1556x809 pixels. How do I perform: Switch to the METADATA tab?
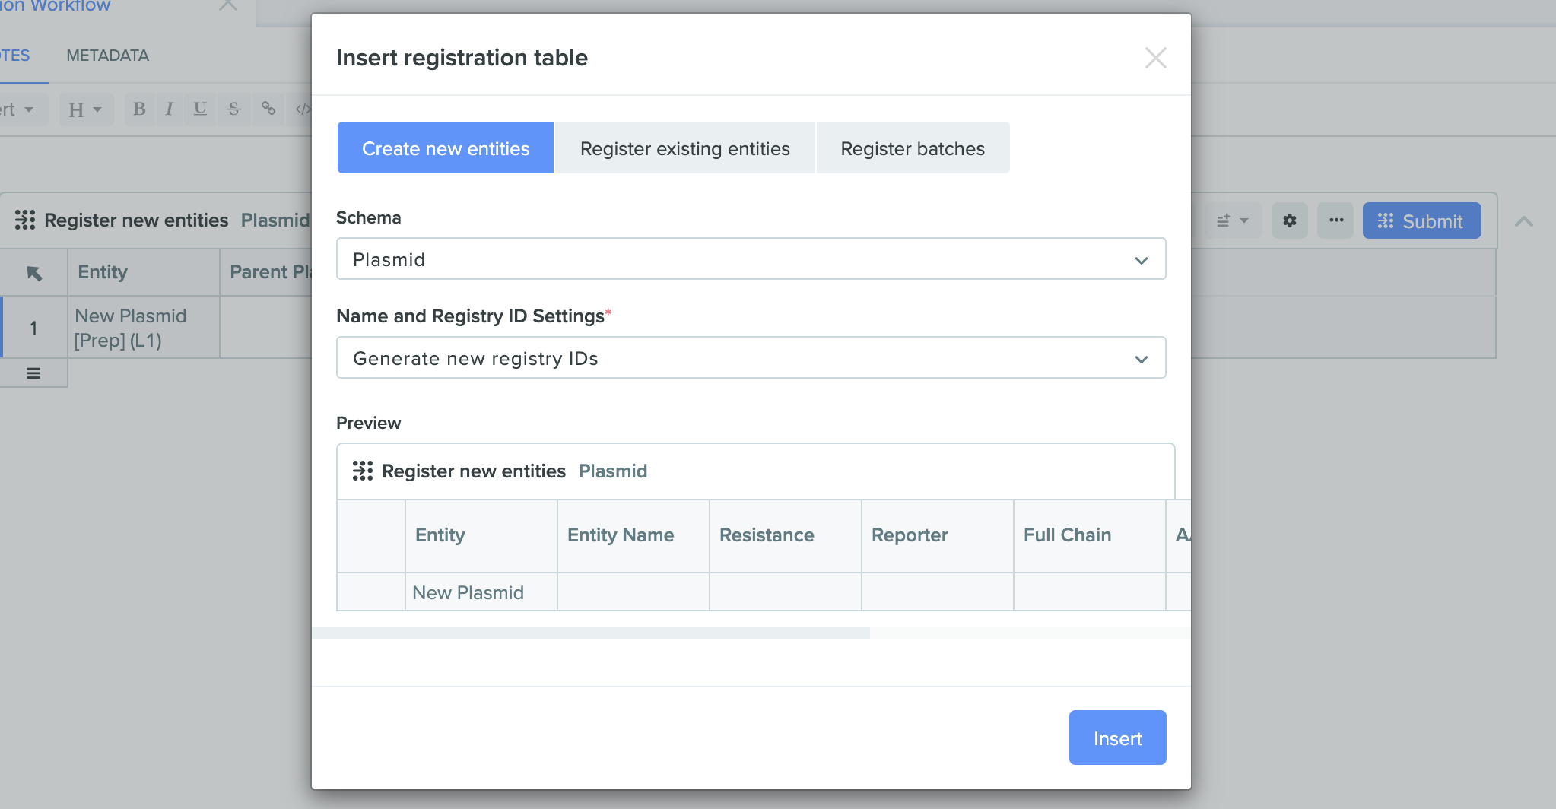point(107,56)
